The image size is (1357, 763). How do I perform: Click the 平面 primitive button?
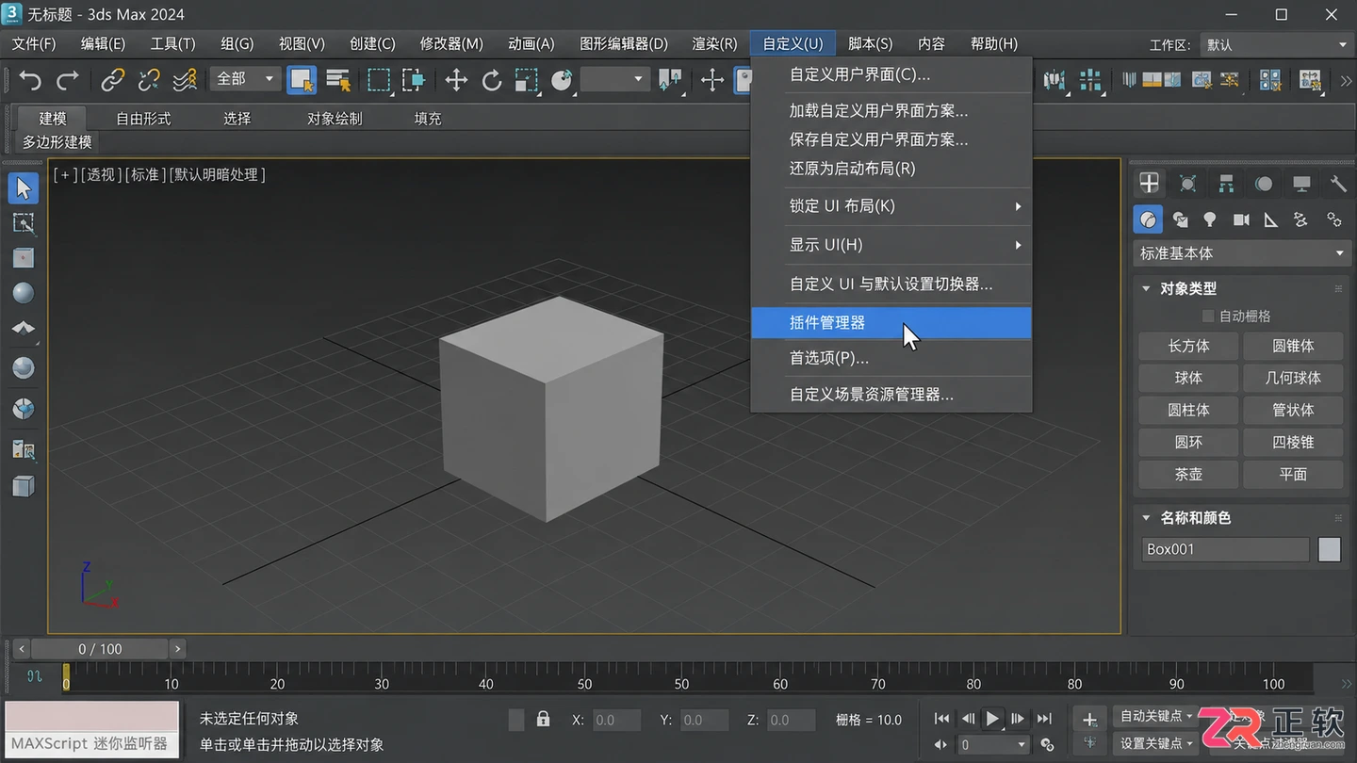[1293, 475]
